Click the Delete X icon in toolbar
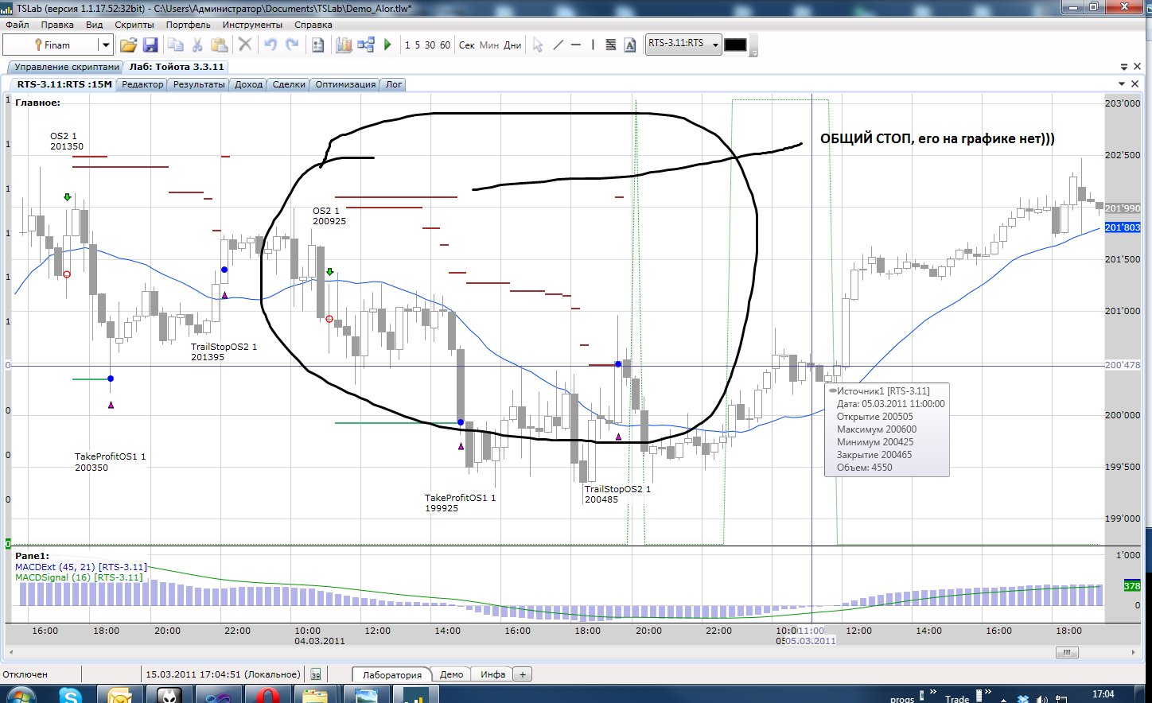Image resolution: width=1152 pixels, height=703 pixels. [245, 45]
